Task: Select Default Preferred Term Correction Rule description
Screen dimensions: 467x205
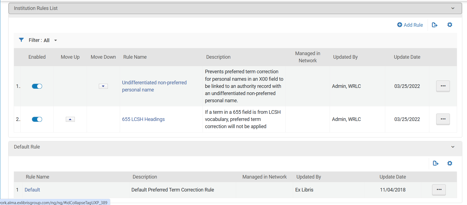Action: 173,190
